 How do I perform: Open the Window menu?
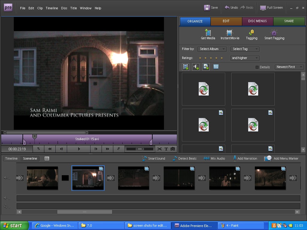(85, 8)
